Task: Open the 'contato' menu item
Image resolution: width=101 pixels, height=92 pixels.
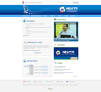Action: click(x=72, y=16)
